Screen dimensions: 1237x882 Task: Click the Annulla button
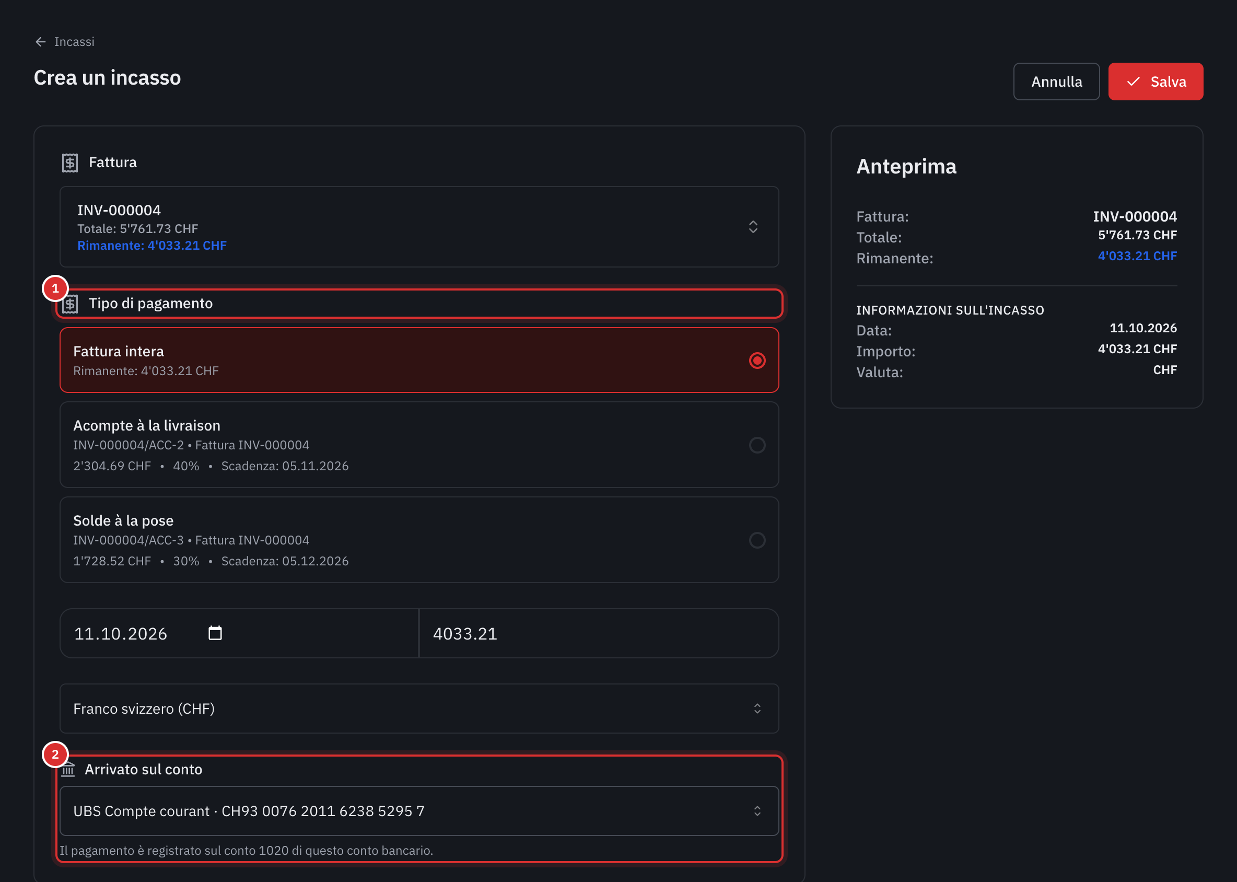[x=1056, y=82]
